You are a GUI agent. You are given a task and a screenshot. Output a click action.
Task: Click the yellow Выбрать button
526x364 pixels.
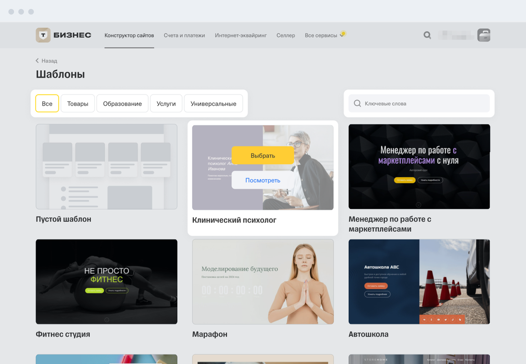pyautogui.click(x=263, y=156)
